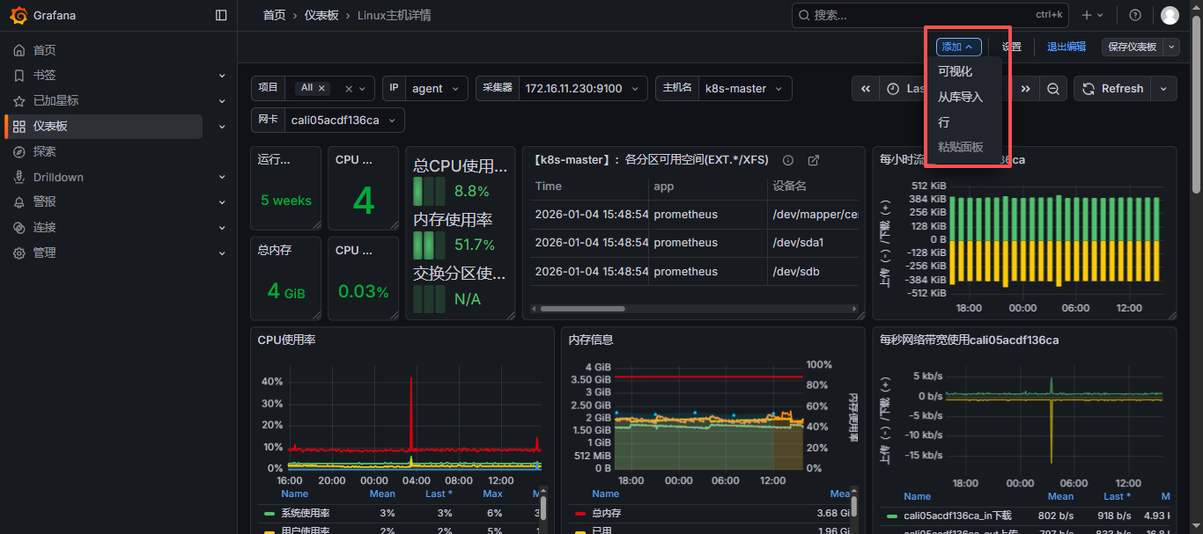Clear the 项目 filter selection
1203x534 pixels.
[349, 89]
